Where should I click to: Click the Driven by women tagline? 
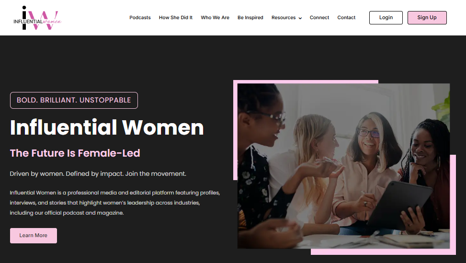(98, 173)
